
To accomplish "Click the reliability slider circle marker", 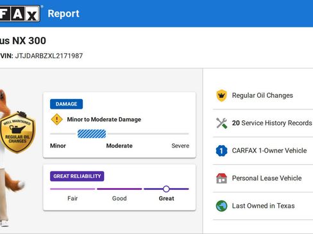I will click(x=166, y=189).
